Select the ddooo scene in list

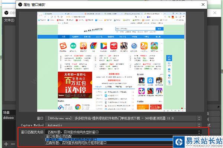[x=9, y=118]
